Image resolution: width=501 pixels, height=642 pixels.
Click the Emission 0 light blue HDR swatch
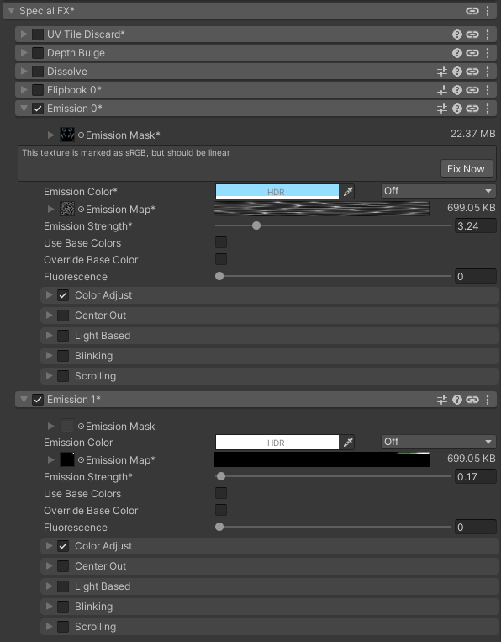(277, 192)
